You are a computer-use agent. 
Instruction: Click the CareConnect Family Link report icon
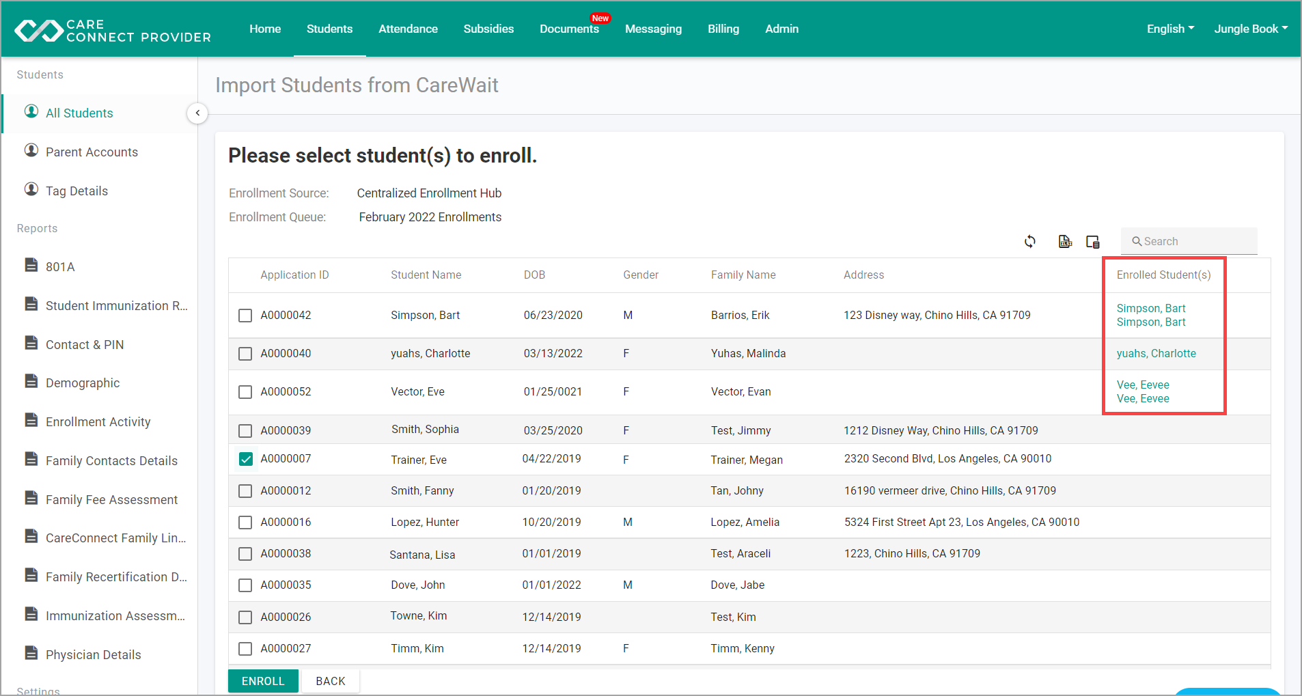(x=31, y=536)
